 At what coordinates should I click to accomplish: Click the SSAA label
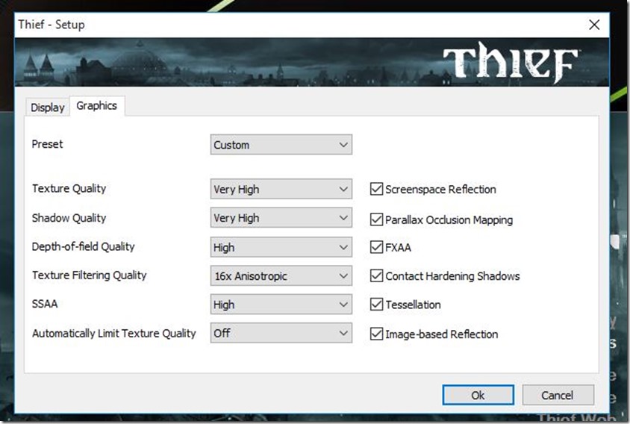tap(45, 304)
